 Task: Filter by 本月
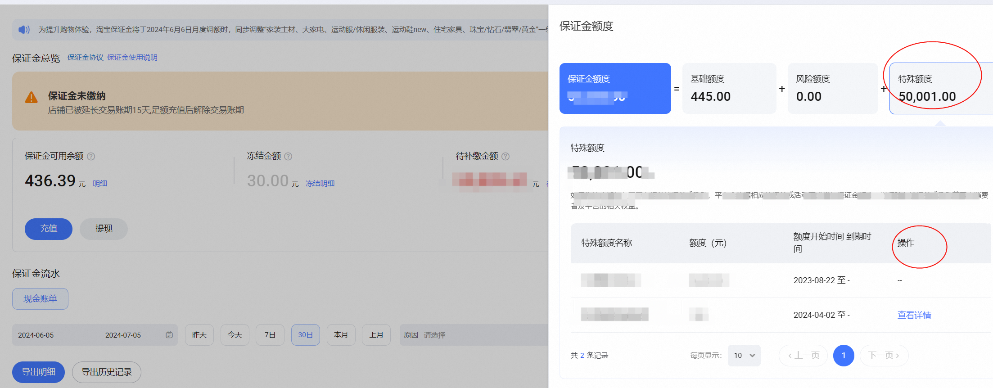[341, 335]
